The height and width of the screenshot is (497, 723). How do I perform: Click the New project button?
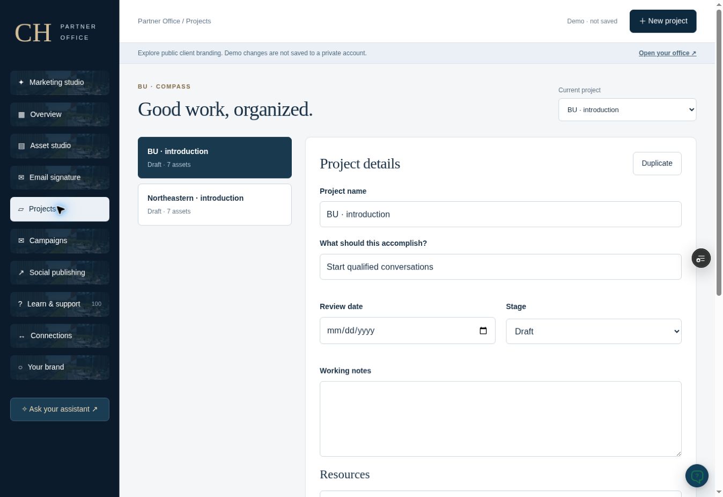tap(663, 21)
